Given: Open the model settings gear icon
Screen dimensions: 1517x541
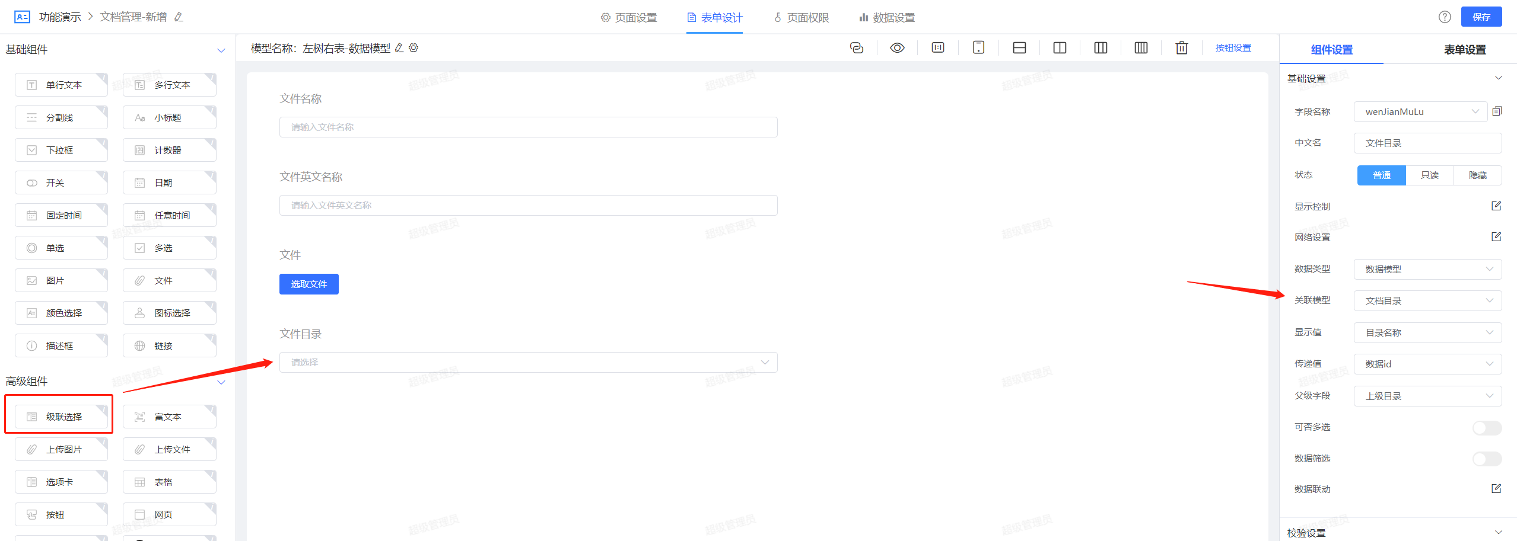Looking at the screenshot, I should [x=414, y=48].
